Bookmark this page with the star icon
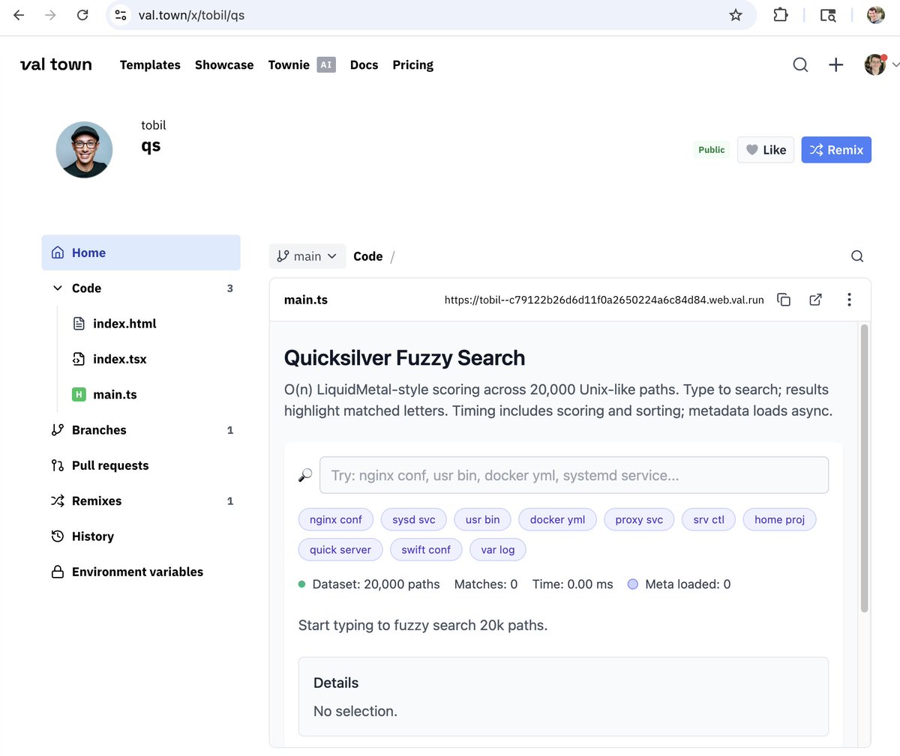This screenshot has height=756, width=900. (736, 15)
